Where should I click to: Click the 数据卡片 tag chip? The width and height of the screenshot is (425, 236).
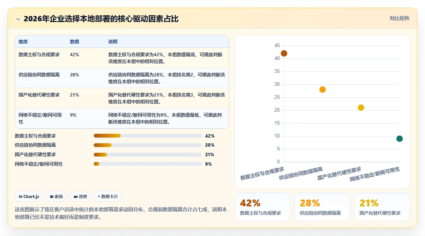[108, 196]
